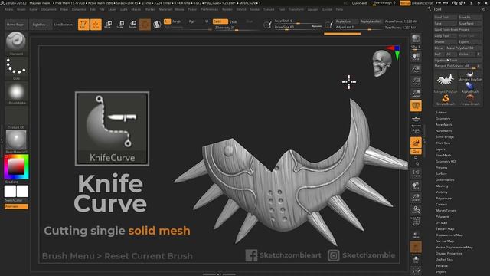The width and height of the screenshot is (490, 276).
Task: Toggle the local transform lock icon
Action: (416, 143)
